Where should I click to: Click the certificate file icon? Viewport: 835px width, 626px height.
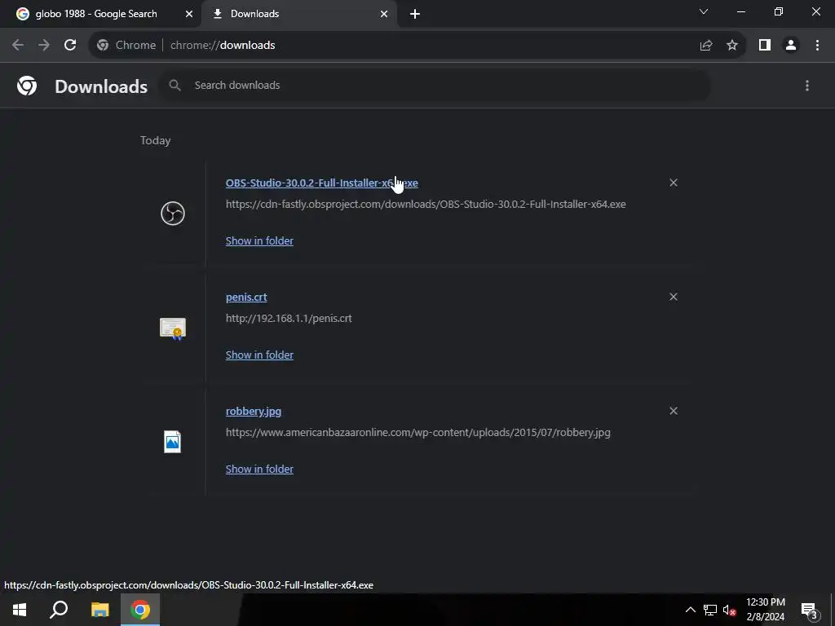tap(173, 328)
